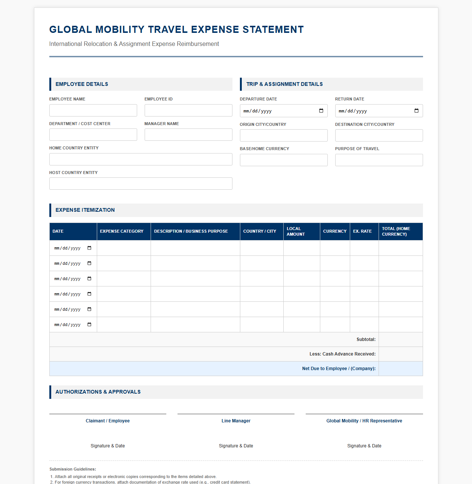Click the Departure Date field
Image resolution: width=472 pixels, height=484 pixels.
click(x=284, y=111)
